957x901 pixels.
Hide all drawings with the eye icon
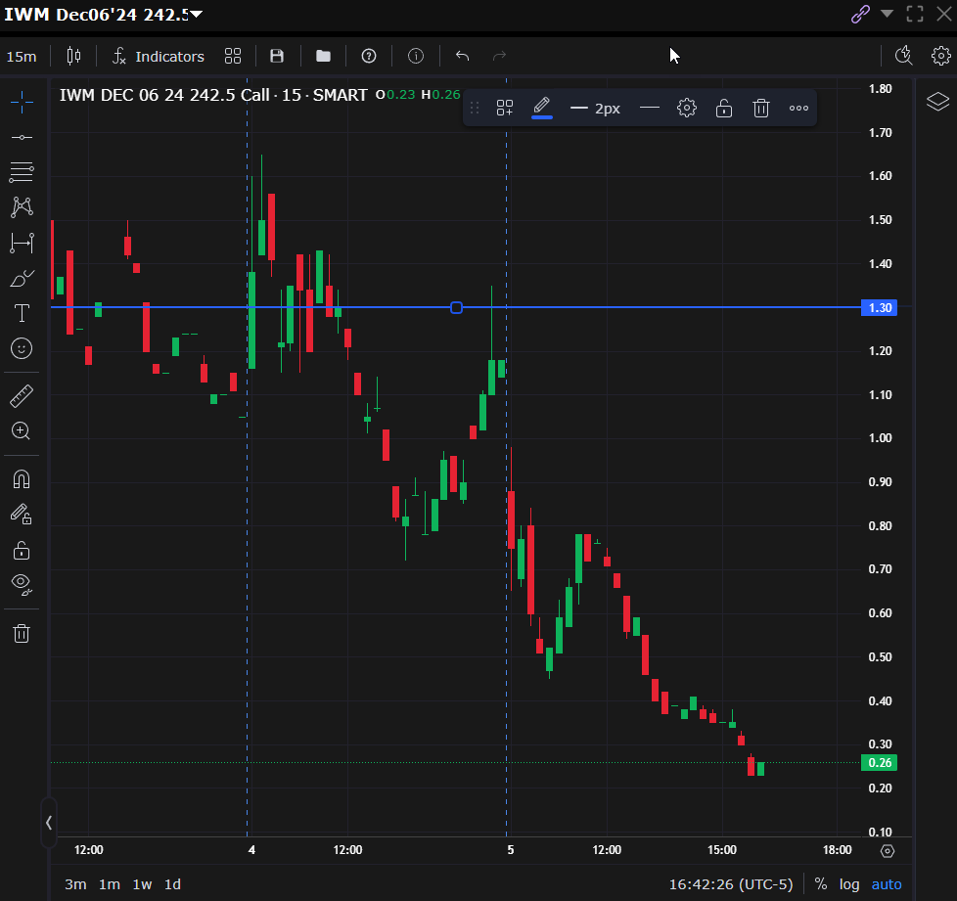(21, 586)
